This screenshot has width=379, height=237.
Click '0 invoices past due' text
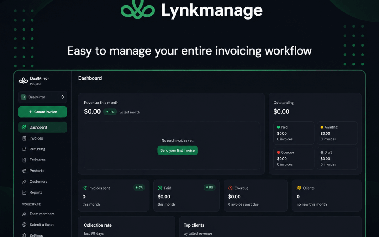pyautogui.click(x=243, y=204)
